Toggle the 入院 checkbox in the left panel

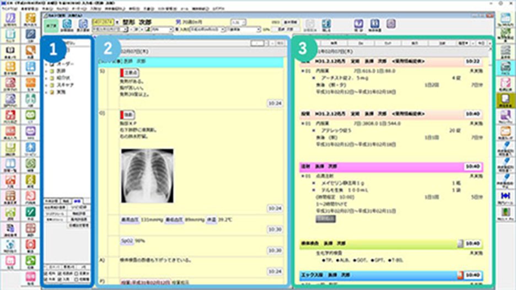(60, 279)
